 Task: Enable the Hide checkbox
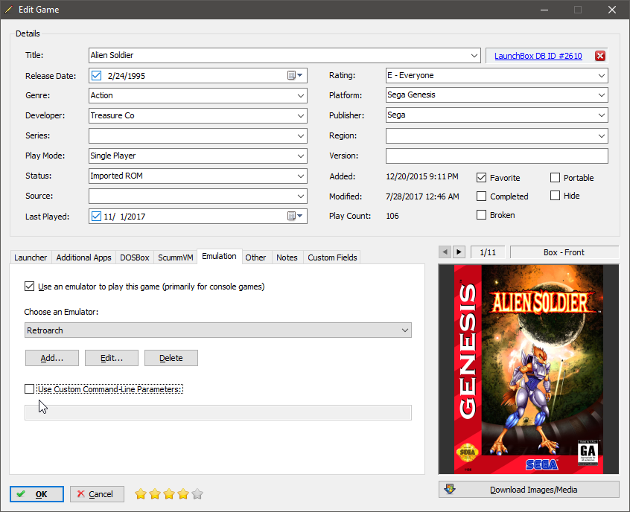pos(555,196)
